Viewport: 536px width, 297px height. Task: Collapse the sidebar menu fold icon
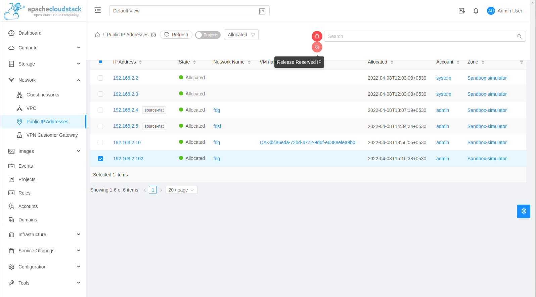click(98, 10)
